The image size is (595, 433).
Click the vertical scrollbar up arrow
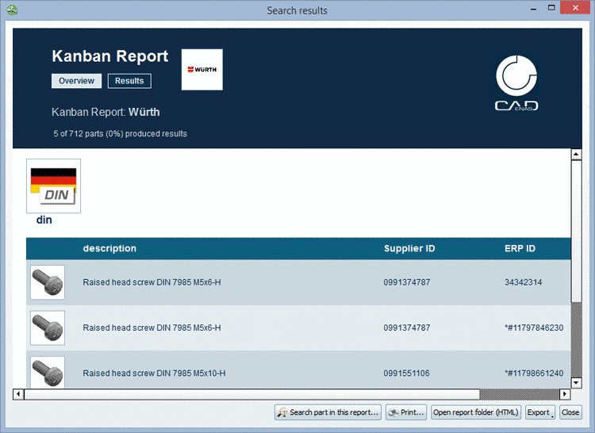point(576,154)
